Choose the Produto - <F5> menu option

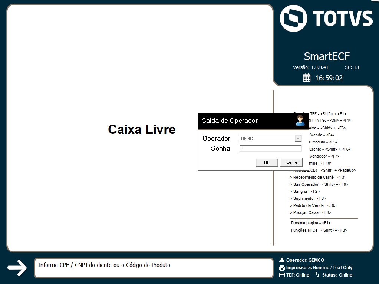tap(323, 142)
